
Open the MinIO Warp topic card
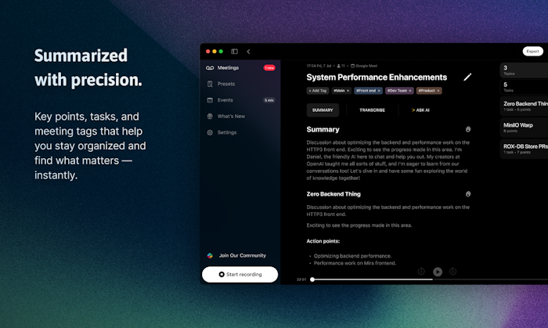pos(524,128)
